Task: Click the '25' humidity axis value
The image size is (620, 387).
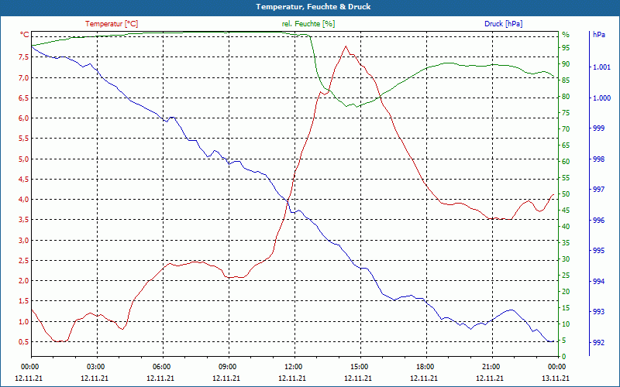Action: coord(566,276)
